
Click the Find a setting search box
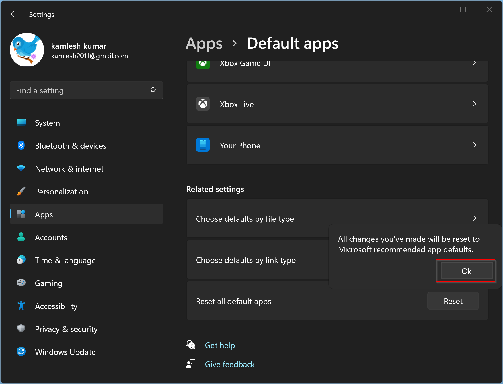click(x=87, y=90)
